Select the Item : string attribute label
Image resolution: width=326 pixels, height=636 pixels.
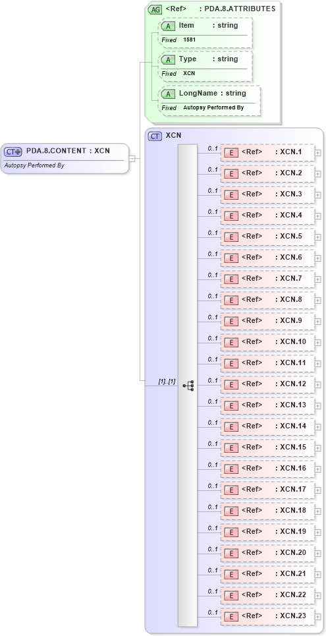click(x=208, y=25)
